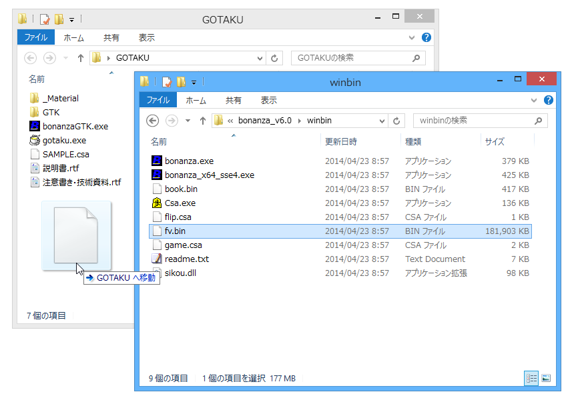Refresh the winbin folder view

click(x=396, y=120)
